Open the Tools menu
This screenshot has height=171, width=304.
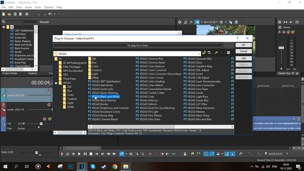point(38,8)
